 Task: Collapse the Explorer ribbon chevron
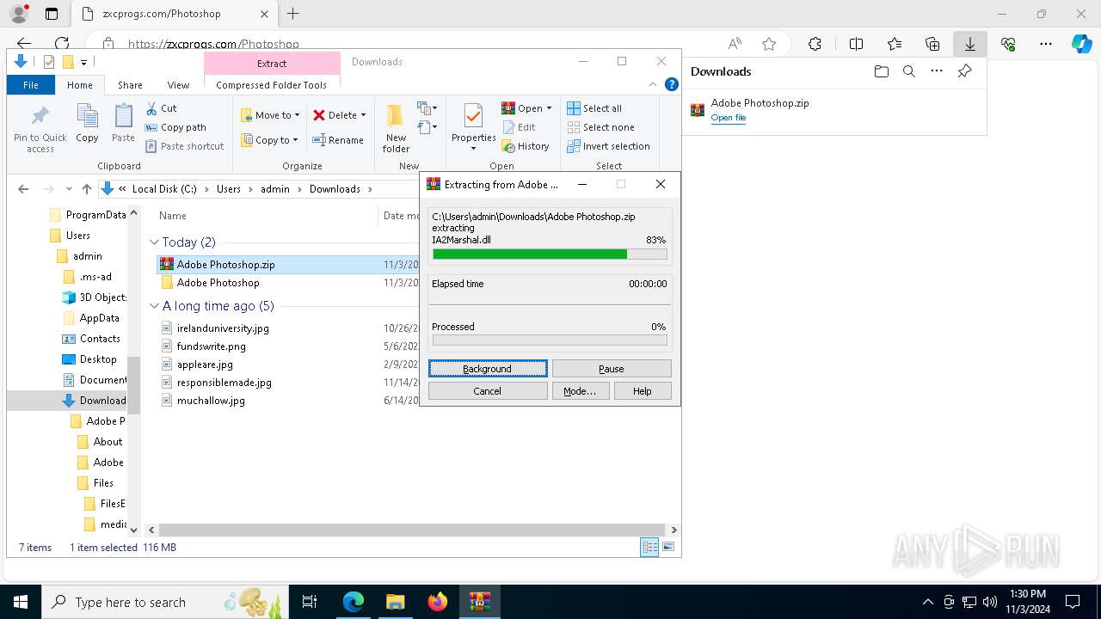pos(654,84)
